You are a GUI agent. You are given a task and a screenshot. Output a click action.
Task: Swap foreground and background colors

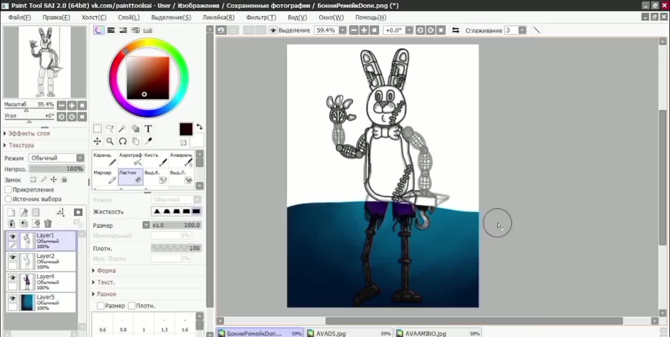[x=199, y=127]
